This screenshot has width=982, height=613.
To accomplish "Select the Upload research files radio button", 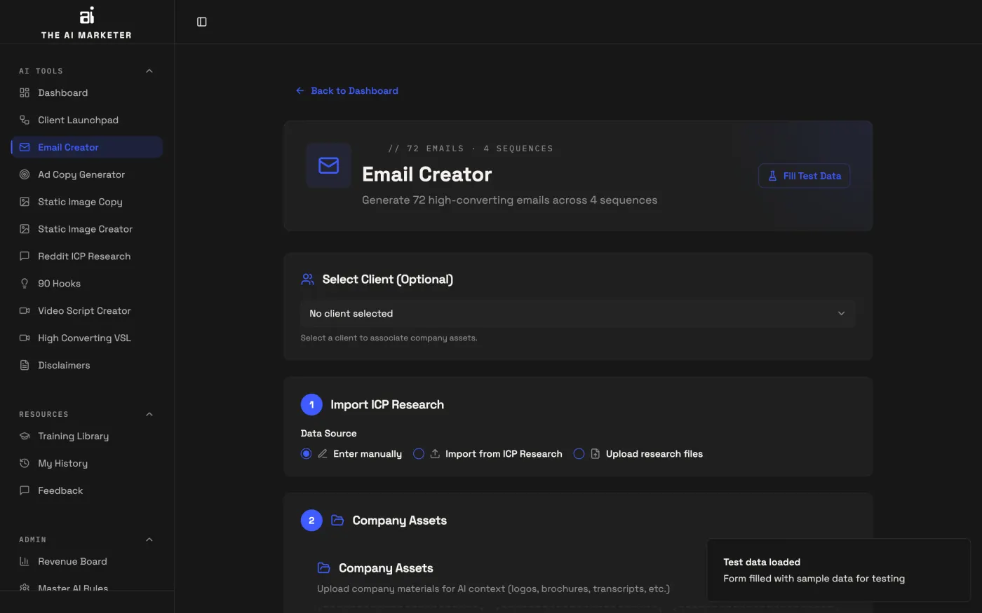I will click(579, 454).
